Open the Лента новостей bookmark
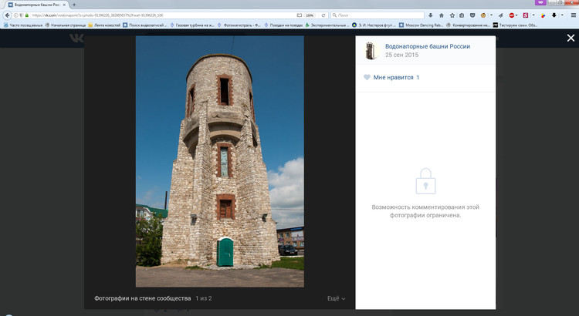Viewport: 579px width, 316px height. click(104, 25)
